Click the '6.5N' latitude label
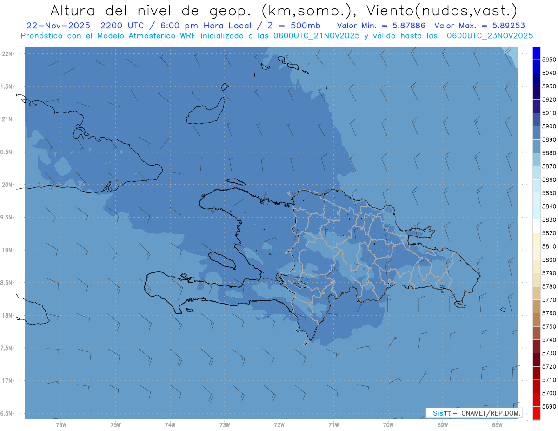The height and width of the screenshot is (431, 558). click(x=7, y=413)
